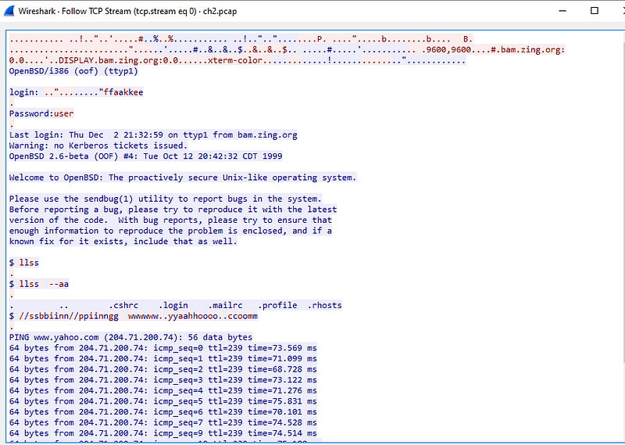
Task: Click '.profile' in the directory listing
Action: (x=277, y=305)
